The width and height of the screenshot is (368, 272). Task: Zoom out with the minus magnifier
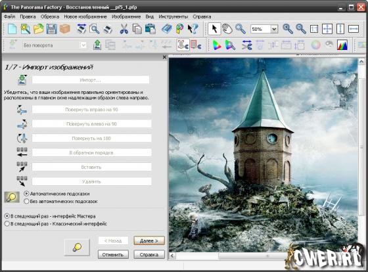tap(301, 29)
